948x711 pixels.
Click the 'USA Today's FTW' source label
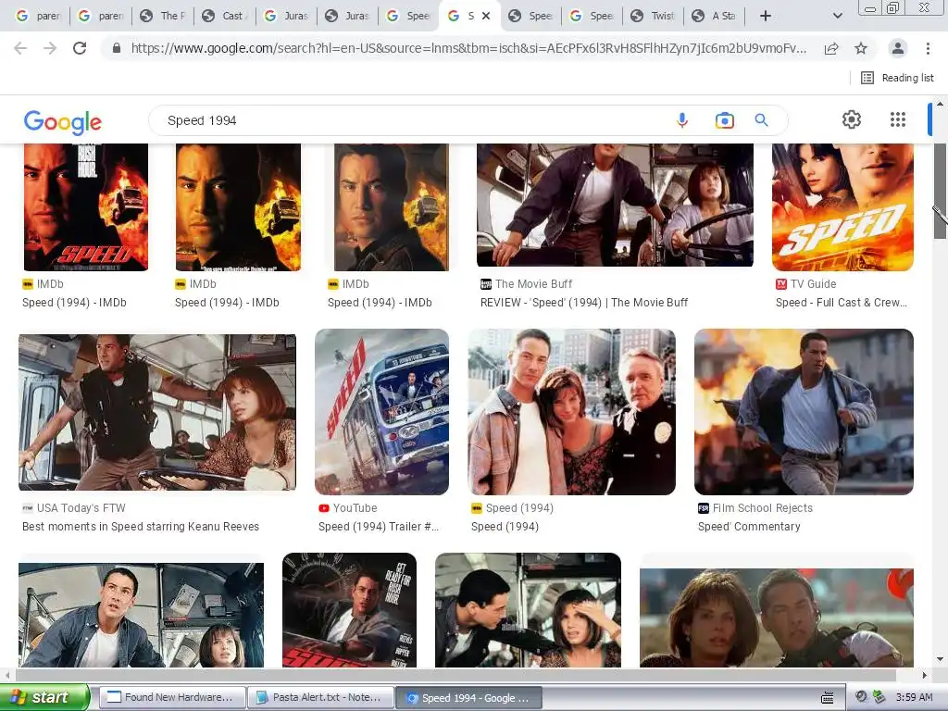click(x=81, y=508)
